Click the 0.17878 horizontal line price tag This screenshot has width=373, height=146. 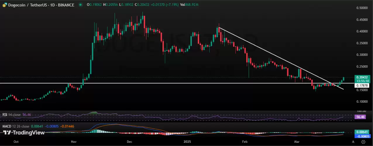[x=362, y=85]
